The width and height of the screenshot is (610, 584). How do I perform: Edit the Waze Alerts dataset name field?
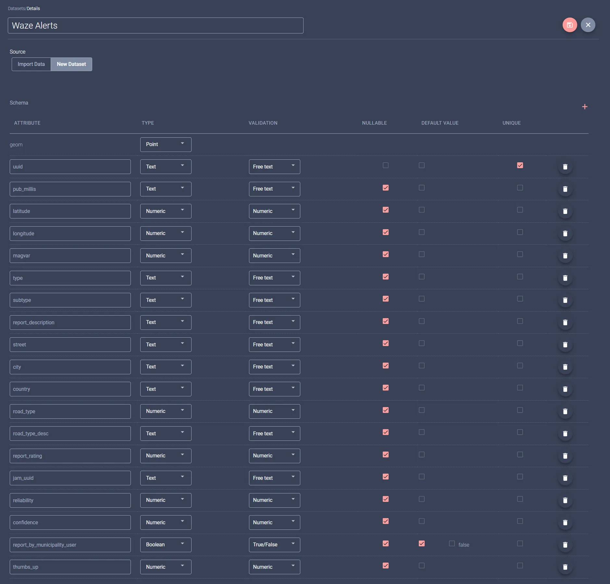click(156, 25)
